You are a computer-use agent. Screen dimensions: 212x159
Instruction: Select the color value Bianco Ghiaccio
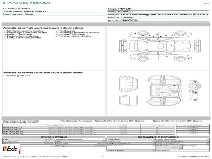point(36,11)
